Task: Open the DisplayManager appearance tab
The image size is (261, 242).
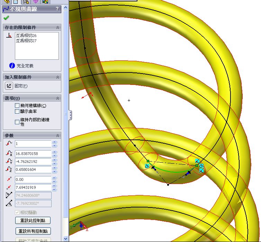Action: point(45,2)
